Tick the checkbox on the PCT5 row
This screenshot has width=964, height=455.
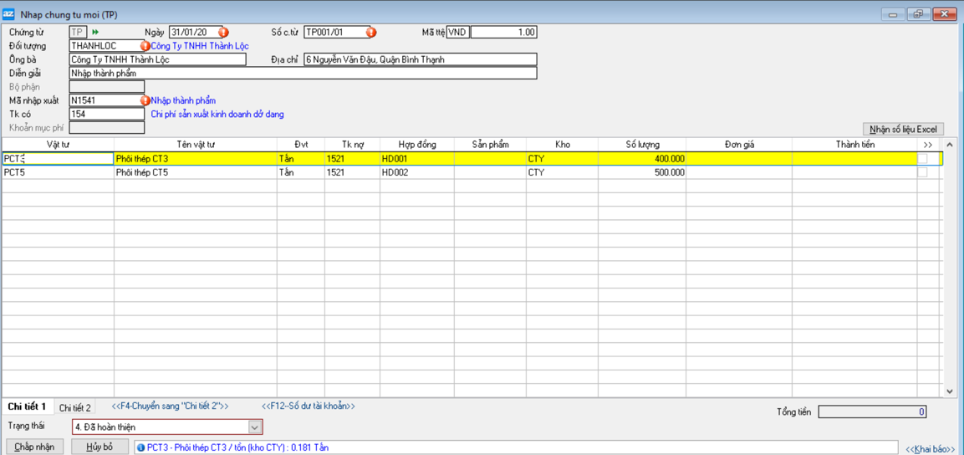[x=922, y=172]
